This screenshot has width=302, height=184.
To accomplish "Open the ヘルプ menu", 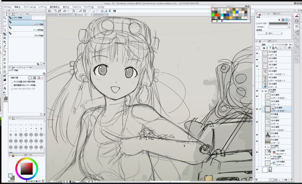I will tap(100, 7).
